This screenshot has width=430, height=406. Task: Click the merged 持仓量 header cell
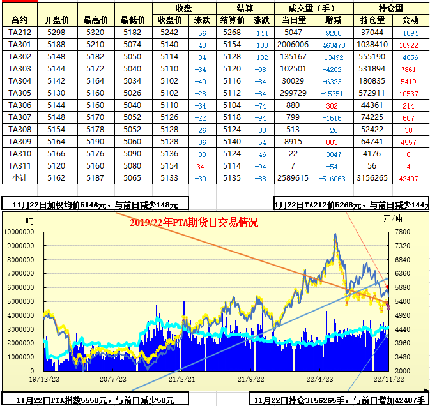coord(391,8)
